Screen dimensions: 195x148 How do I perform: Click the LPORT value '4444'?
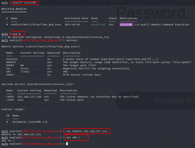point(20,100)
